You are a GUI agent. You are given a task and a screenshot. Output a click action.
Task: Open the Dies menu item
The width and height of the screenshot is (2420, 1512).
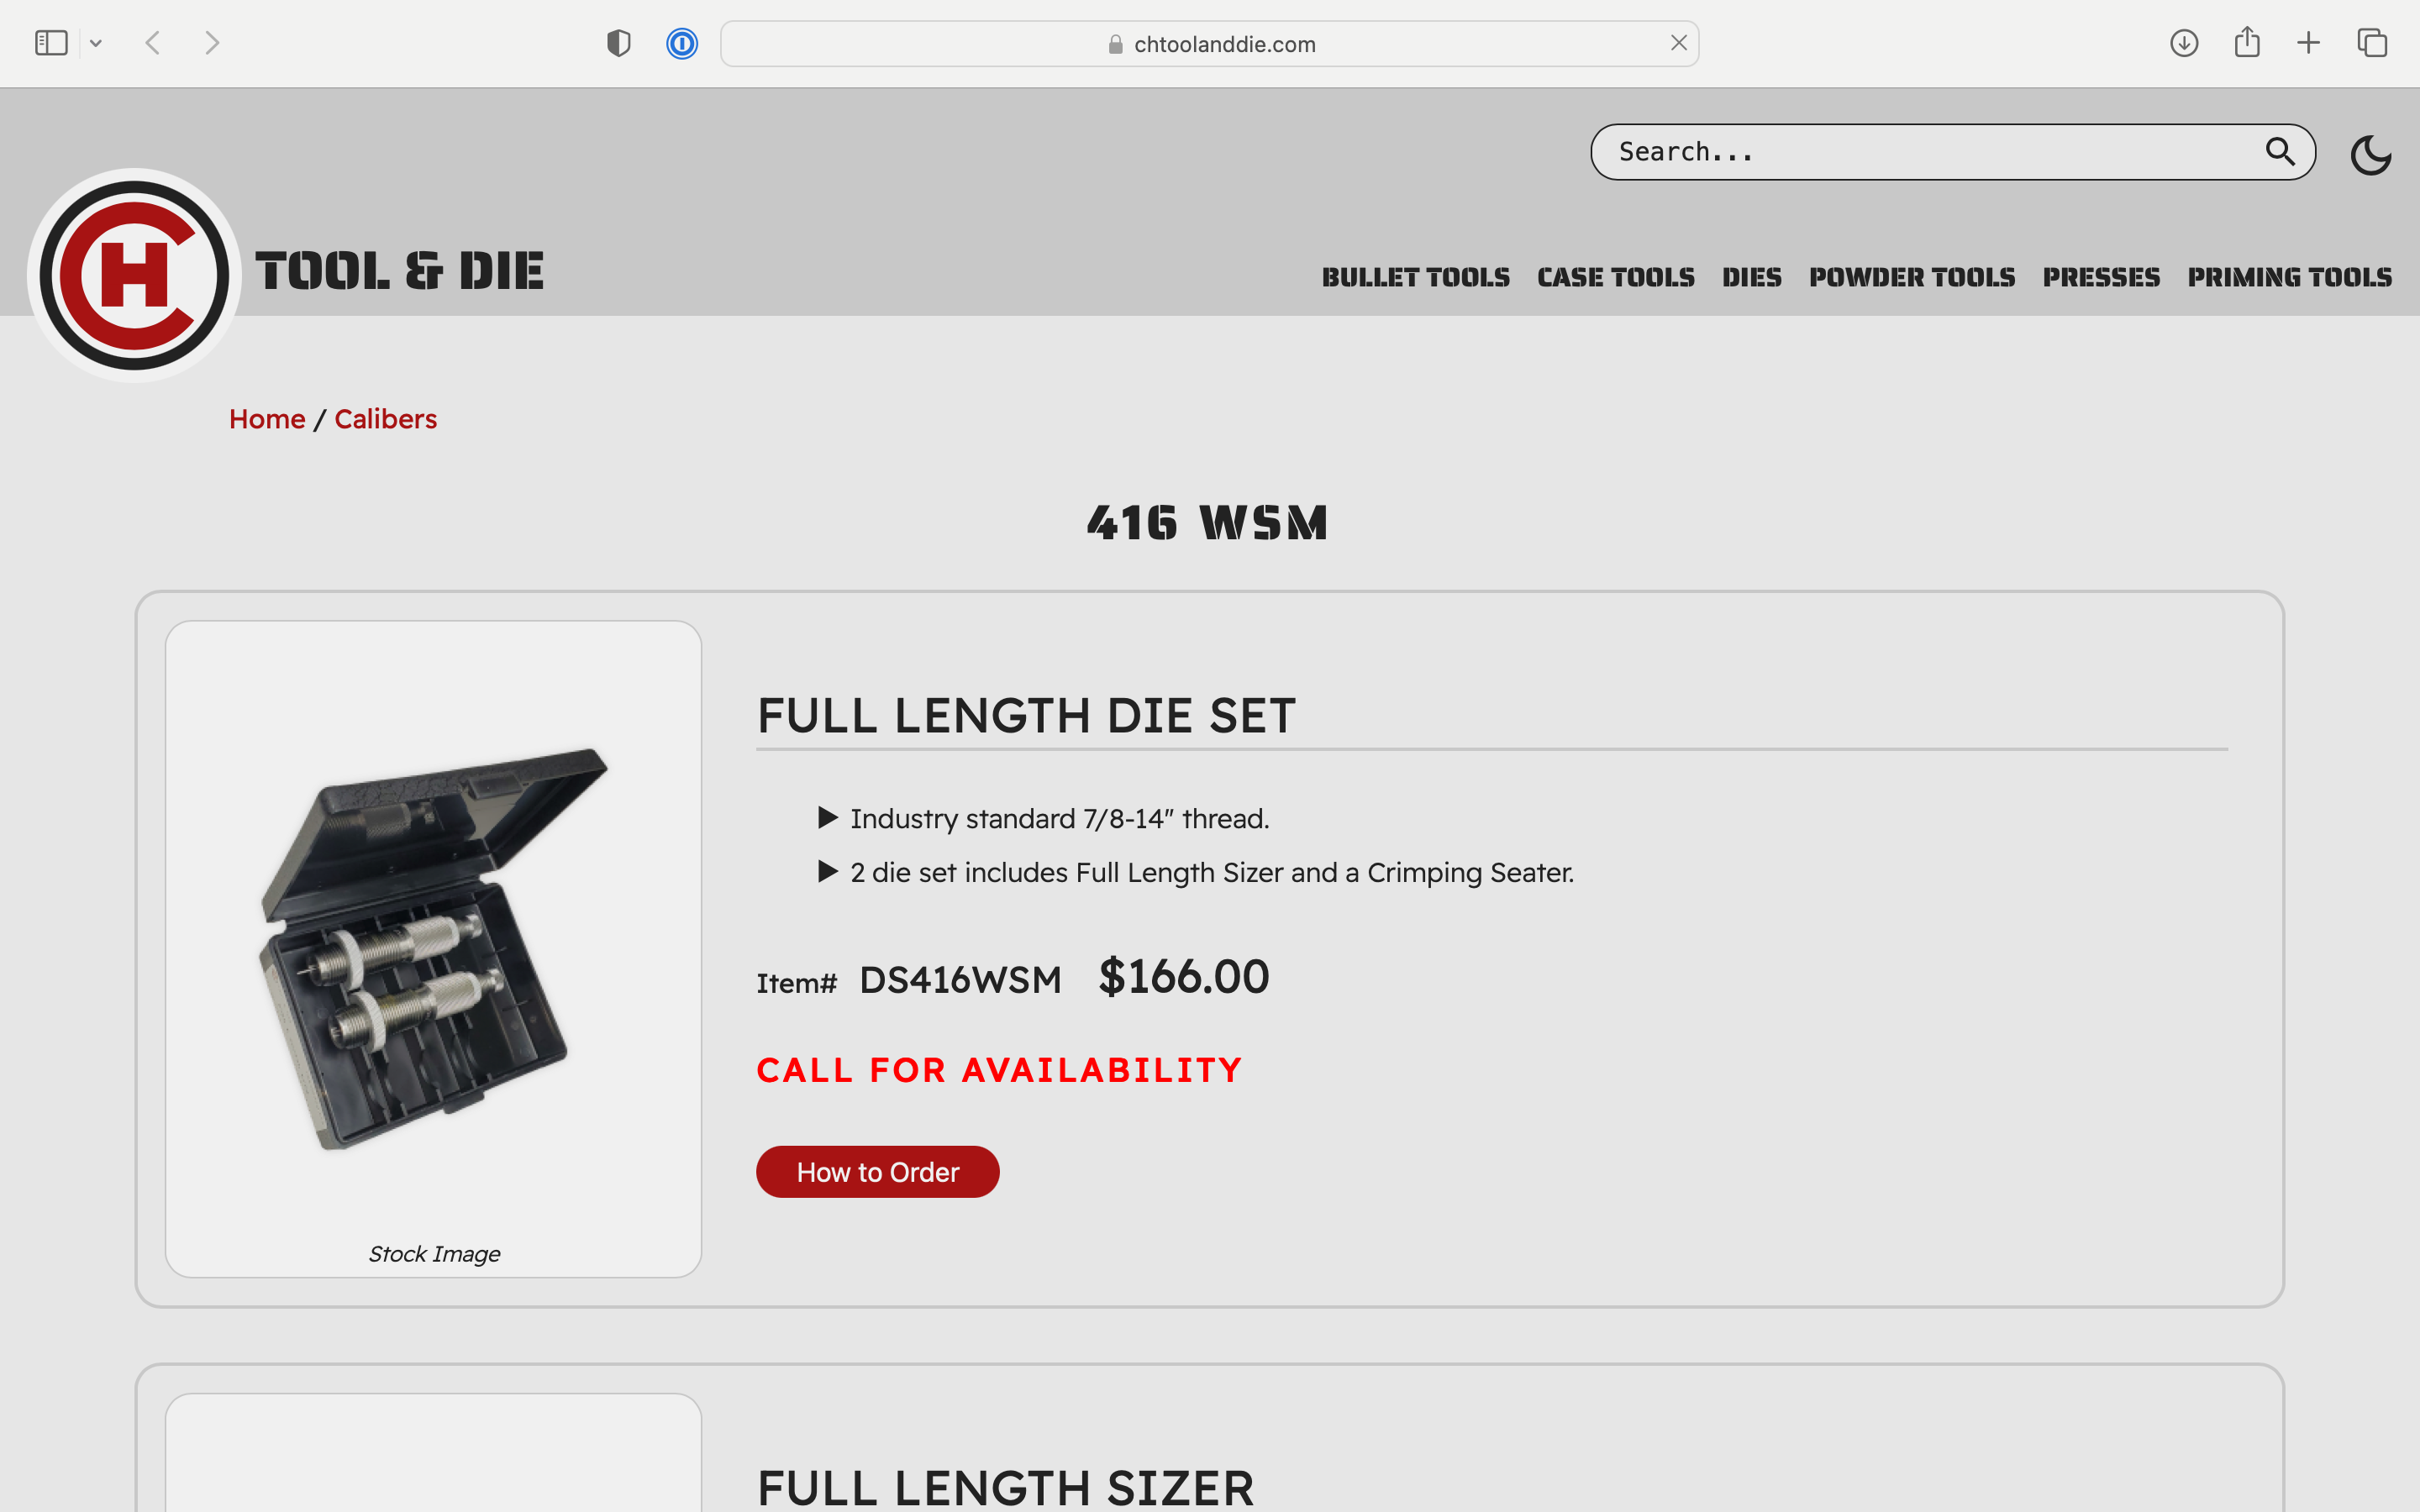pos(1751,277)
